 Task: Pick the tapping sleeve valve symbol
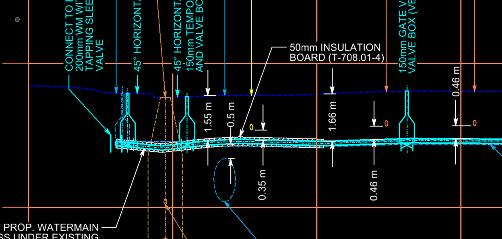tap(126, 119)
